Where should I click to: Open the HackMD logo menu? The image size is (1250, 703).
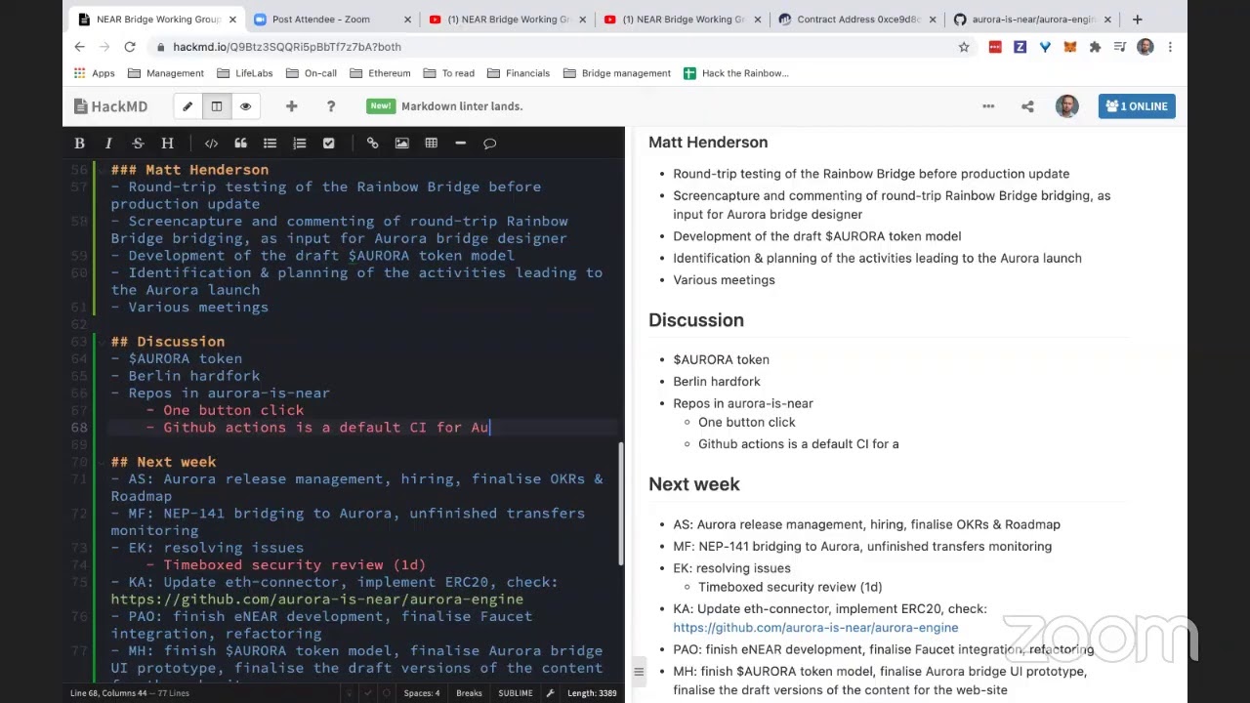(110, 106)
